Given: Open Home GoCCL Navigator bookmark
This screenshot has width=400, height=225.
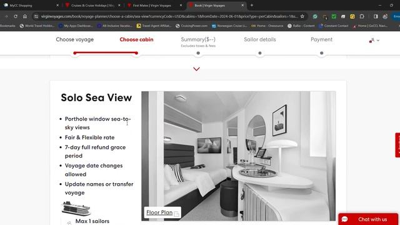Looking at the screenshot, I should [370, 26].
